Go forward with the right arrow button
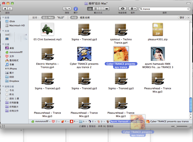This screenshot has height=142, width=193. (x=10, y=9)
